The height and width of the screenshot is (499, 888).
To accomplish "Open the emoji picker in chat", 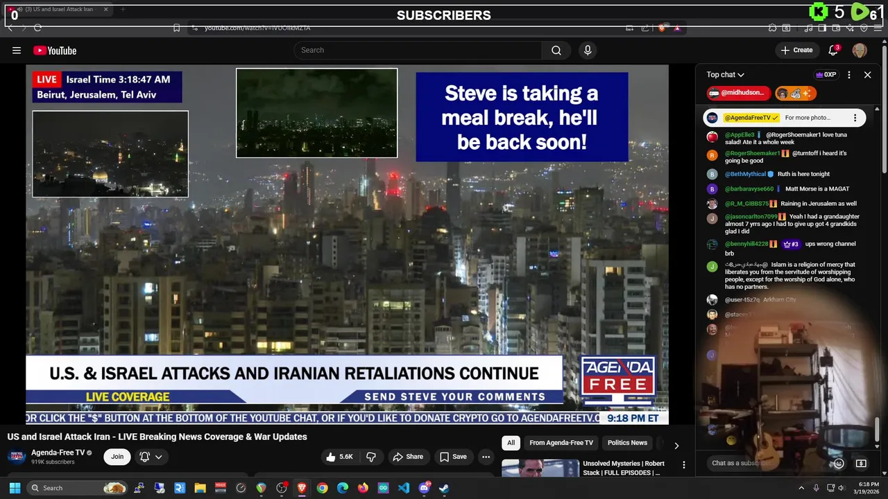I will [x=839, y=463].
